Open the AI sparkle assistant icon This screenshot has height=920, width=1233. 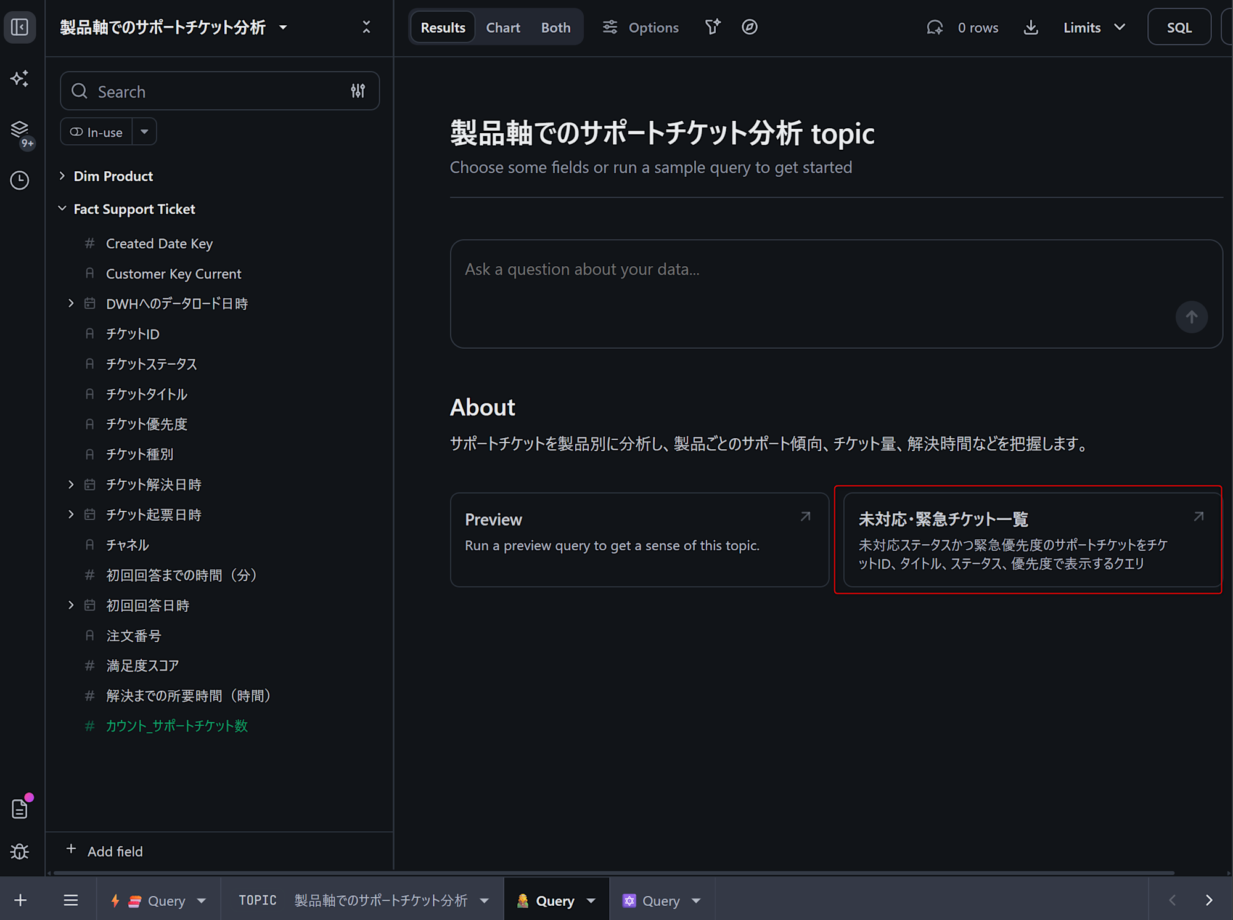coord(20,78)
